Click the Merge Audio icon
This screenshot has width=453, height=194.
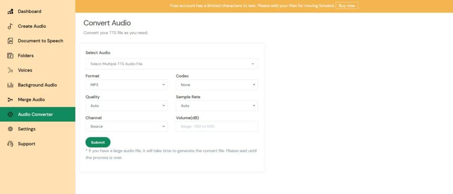click(10, 100)
